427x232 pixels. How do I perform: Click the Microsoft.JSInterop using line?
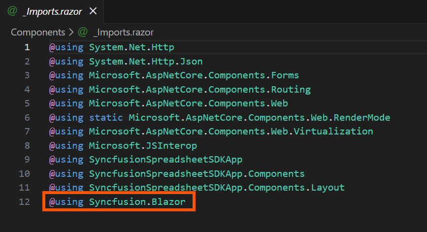[123, 146]
